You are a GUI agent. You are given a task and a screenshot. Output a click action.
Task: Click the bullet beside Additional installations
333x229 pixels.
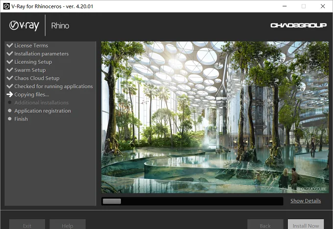point(10,102)
